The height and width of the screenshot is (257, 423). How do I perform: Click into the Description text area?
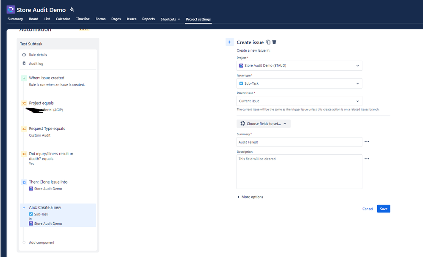coord(299,172)
